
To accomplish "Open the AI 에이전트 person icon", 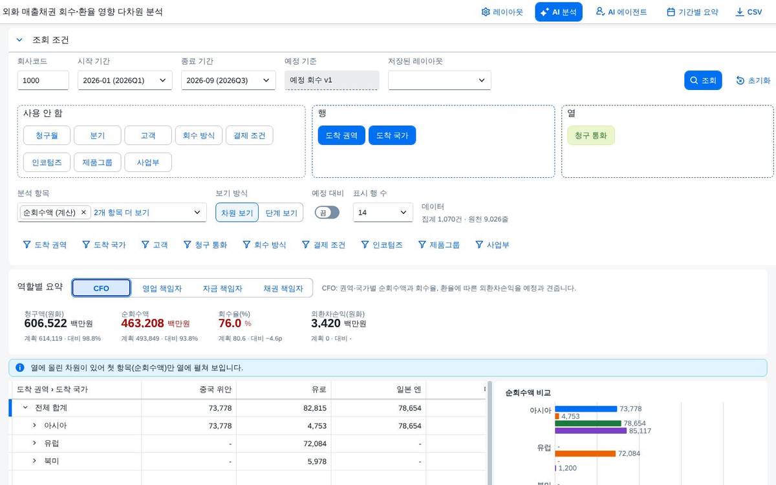I will point(600,12).
